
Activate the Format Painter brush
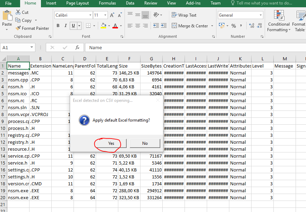point(18,28)
